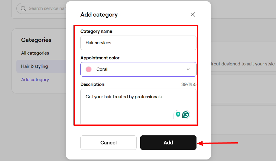276x161 pixels.
Task: Select the Hair & styling category
Action: click(x=34, y=66)
